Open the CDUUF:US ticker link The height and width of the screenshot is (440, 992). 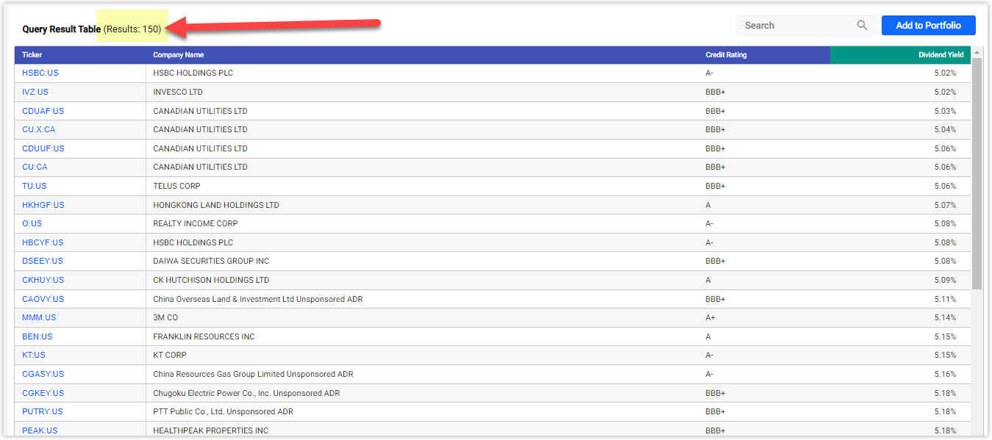tap(43, 148)
